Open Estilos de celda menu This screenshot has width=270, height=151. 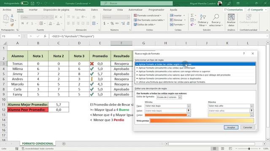(145, 25)
